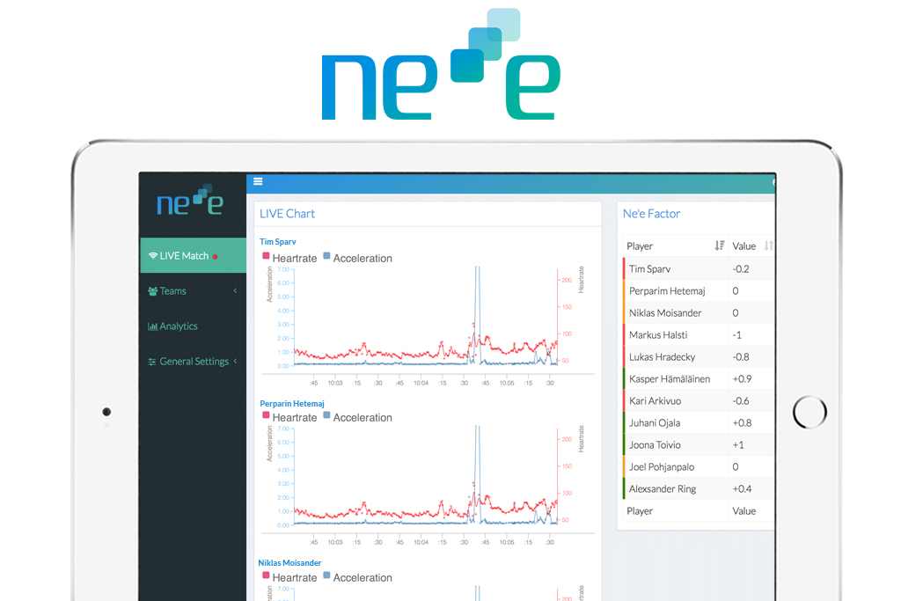901x601 pixels.
Task: Open General Settings in the sidebar
Action: (193, 362)
